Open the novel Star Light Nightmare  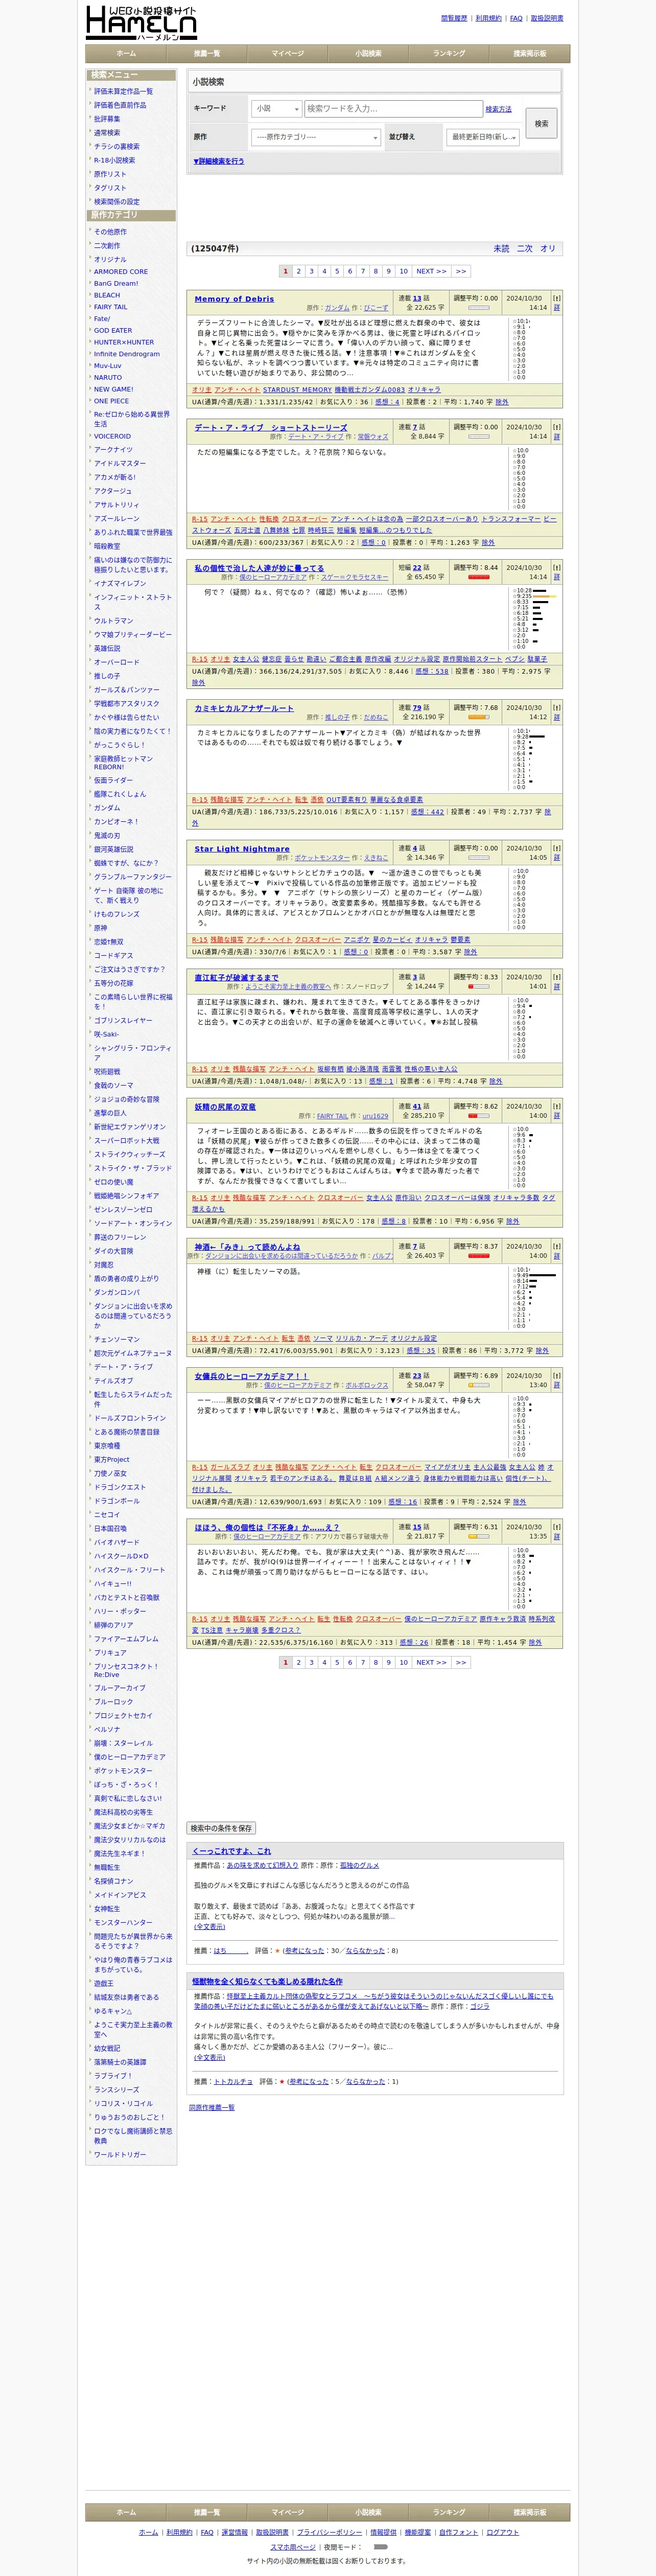(242, 848)
